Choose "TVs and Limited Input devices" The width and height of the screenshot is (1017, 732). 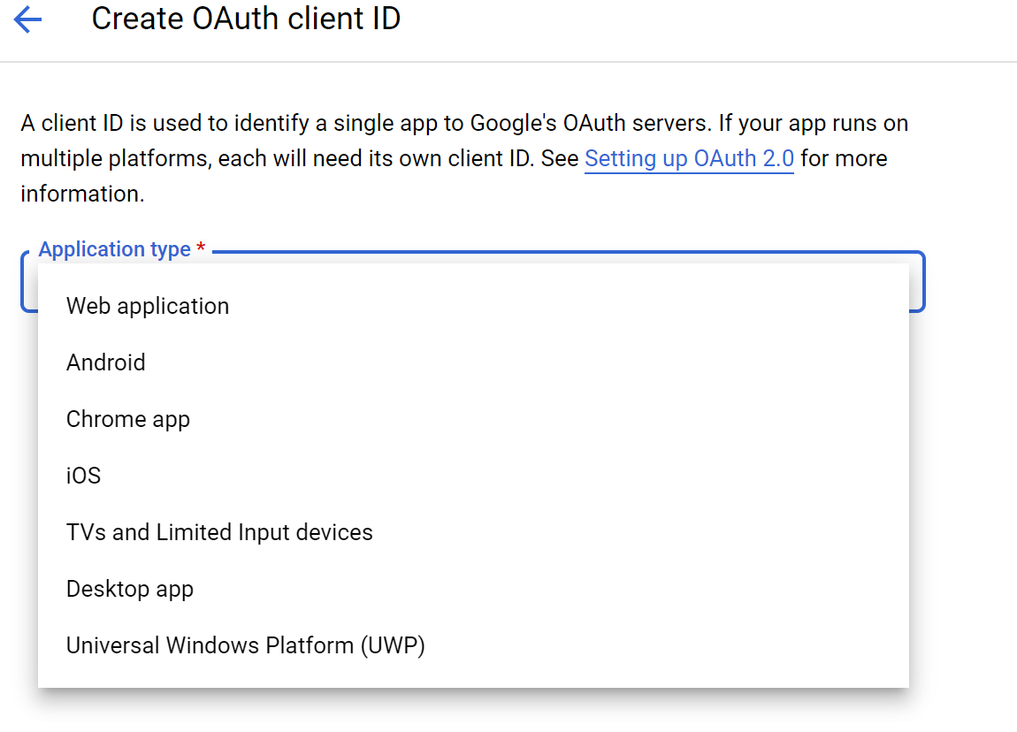click(219, 532)
